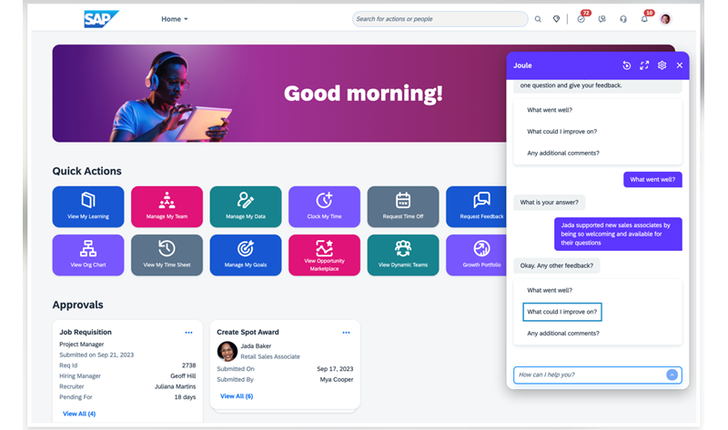728x430 pixels.
Task: Open Manage My Team quick action
Action: coord(167,207)
